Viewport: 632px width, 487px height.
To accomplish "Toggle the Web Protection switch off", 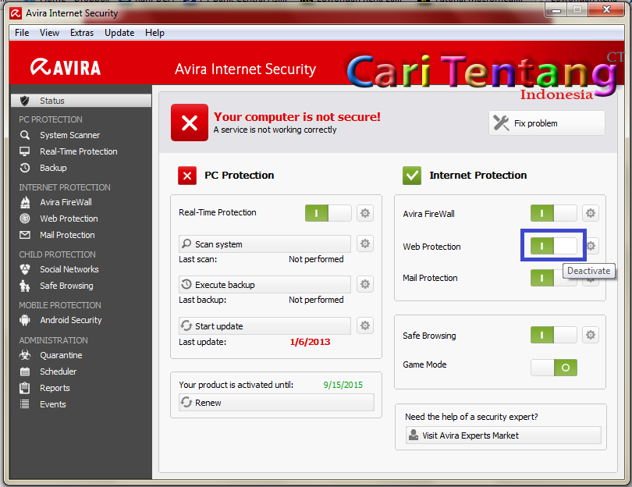I will [x=554, y=246].
